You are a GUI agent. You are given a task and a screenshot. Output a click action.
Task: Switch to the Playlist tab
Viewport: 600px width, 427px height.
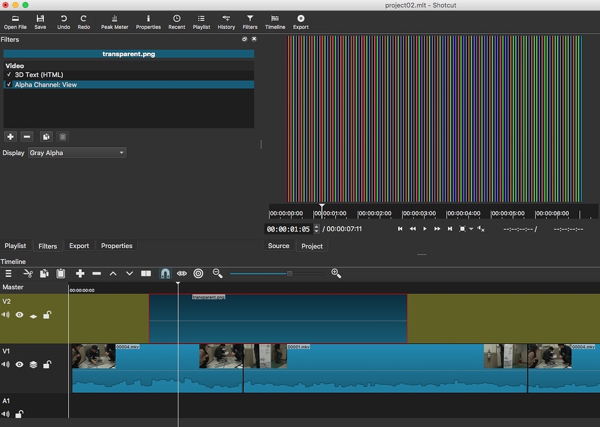coord(15,246)
